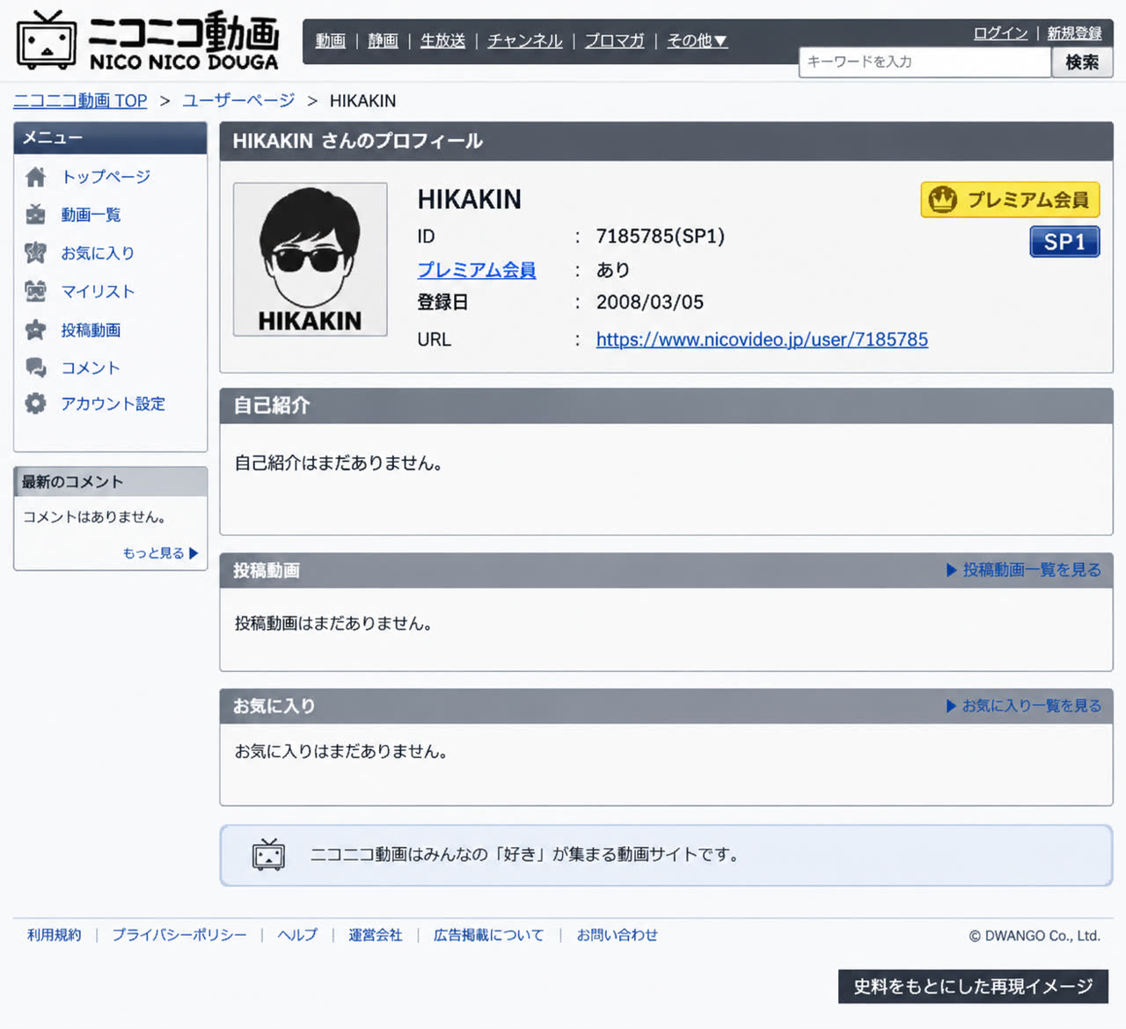Click the © DWANGO Co., Ltd. text
Viewport: 1126px width, 1029px height.
click(x=1035, y=936)
